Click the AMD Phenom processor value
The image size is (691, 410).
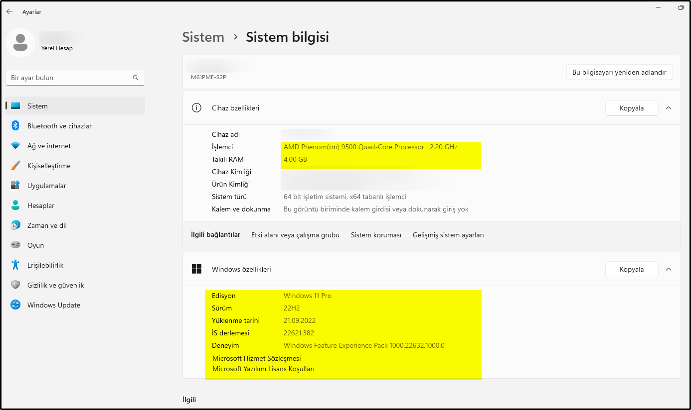click(370, 147)
